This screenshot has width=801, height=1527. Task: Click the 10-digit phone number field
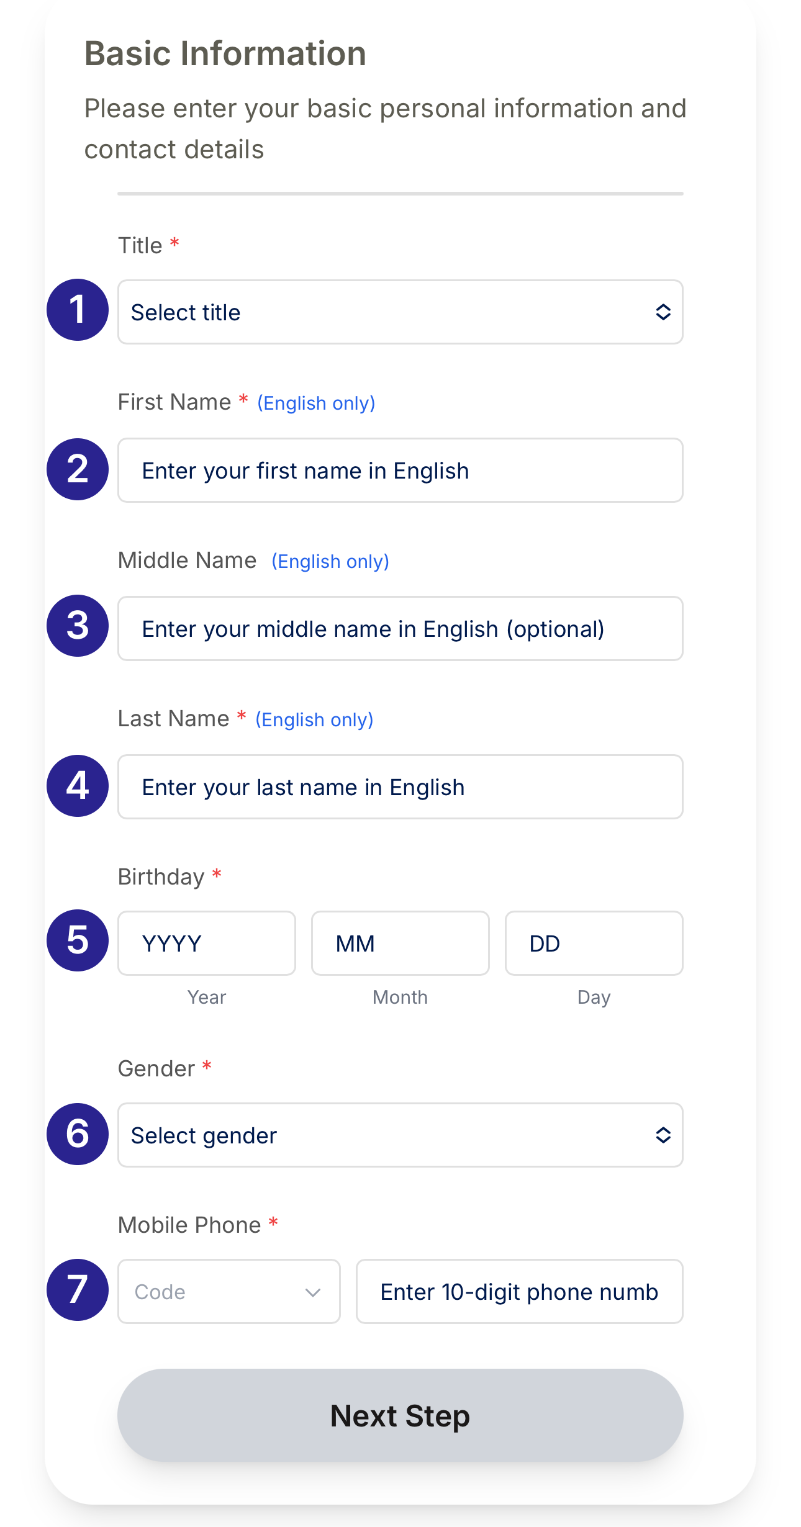pos(519,1292)
